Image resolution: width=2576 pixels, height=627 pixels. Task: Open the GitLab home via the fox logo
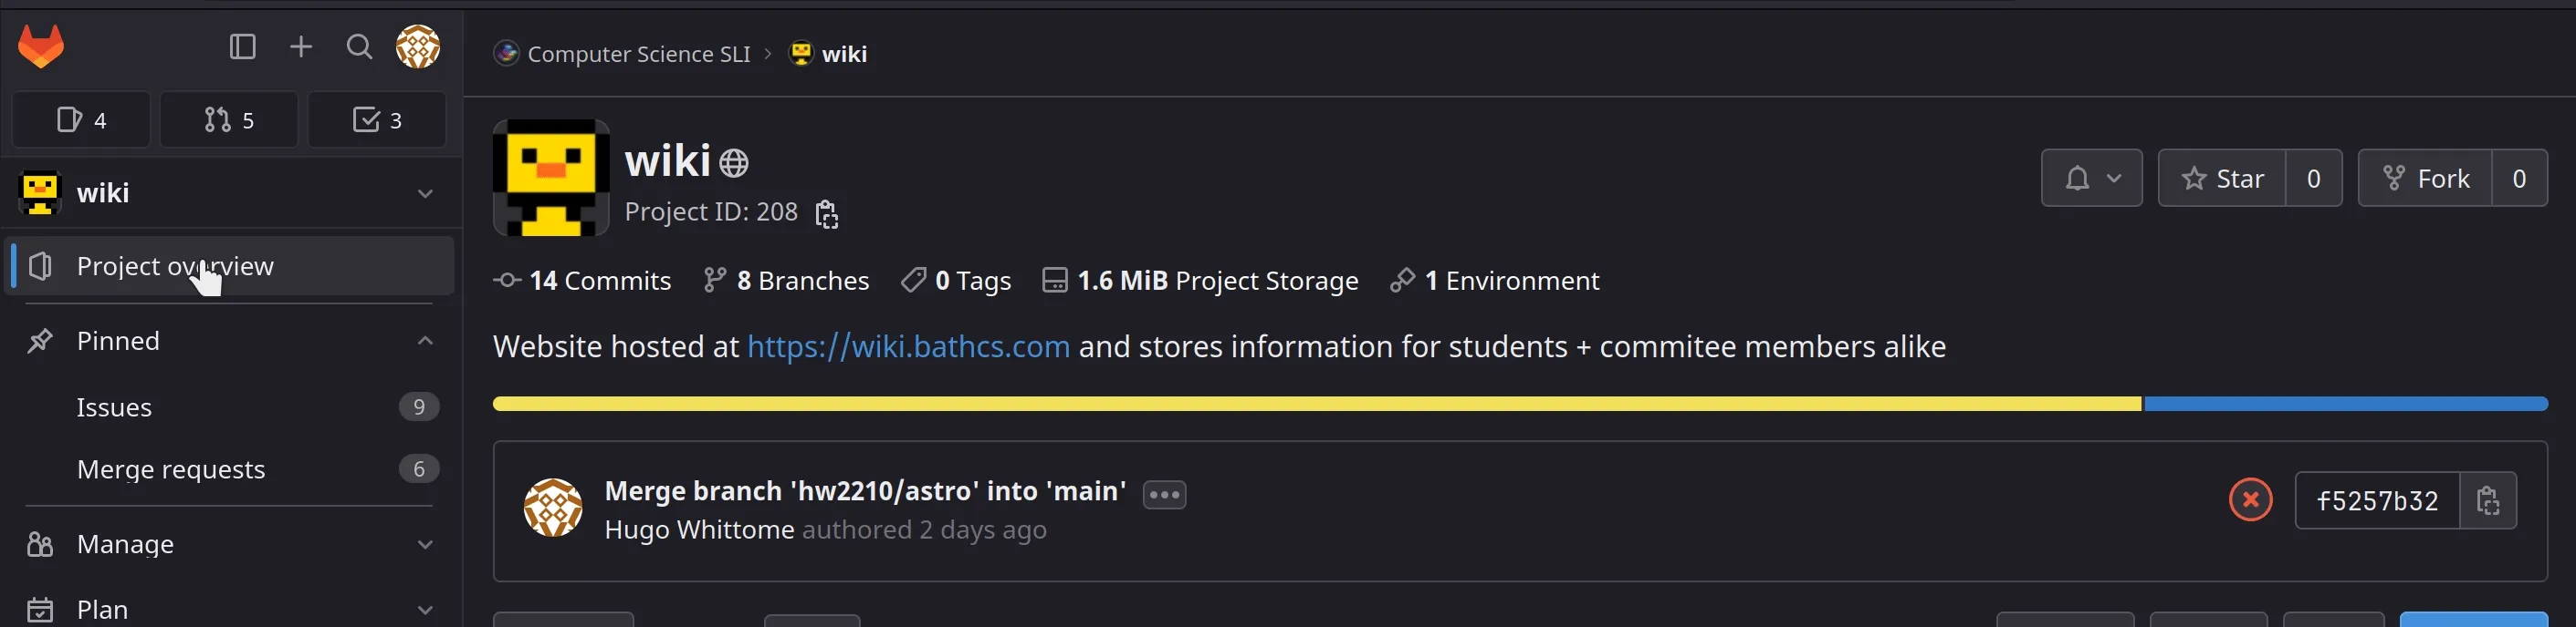(40, 46)
